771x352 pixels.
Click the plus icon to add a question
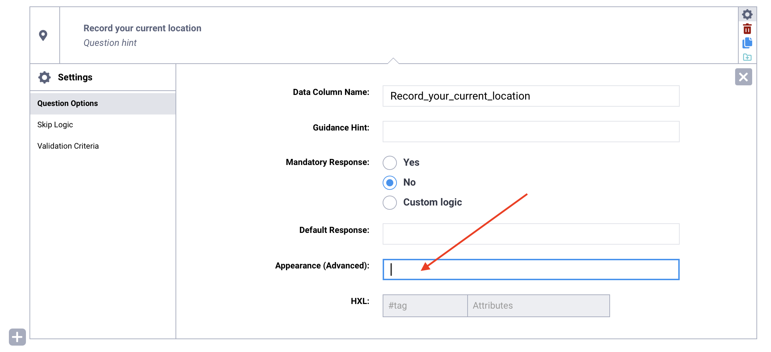pos(17,337)
